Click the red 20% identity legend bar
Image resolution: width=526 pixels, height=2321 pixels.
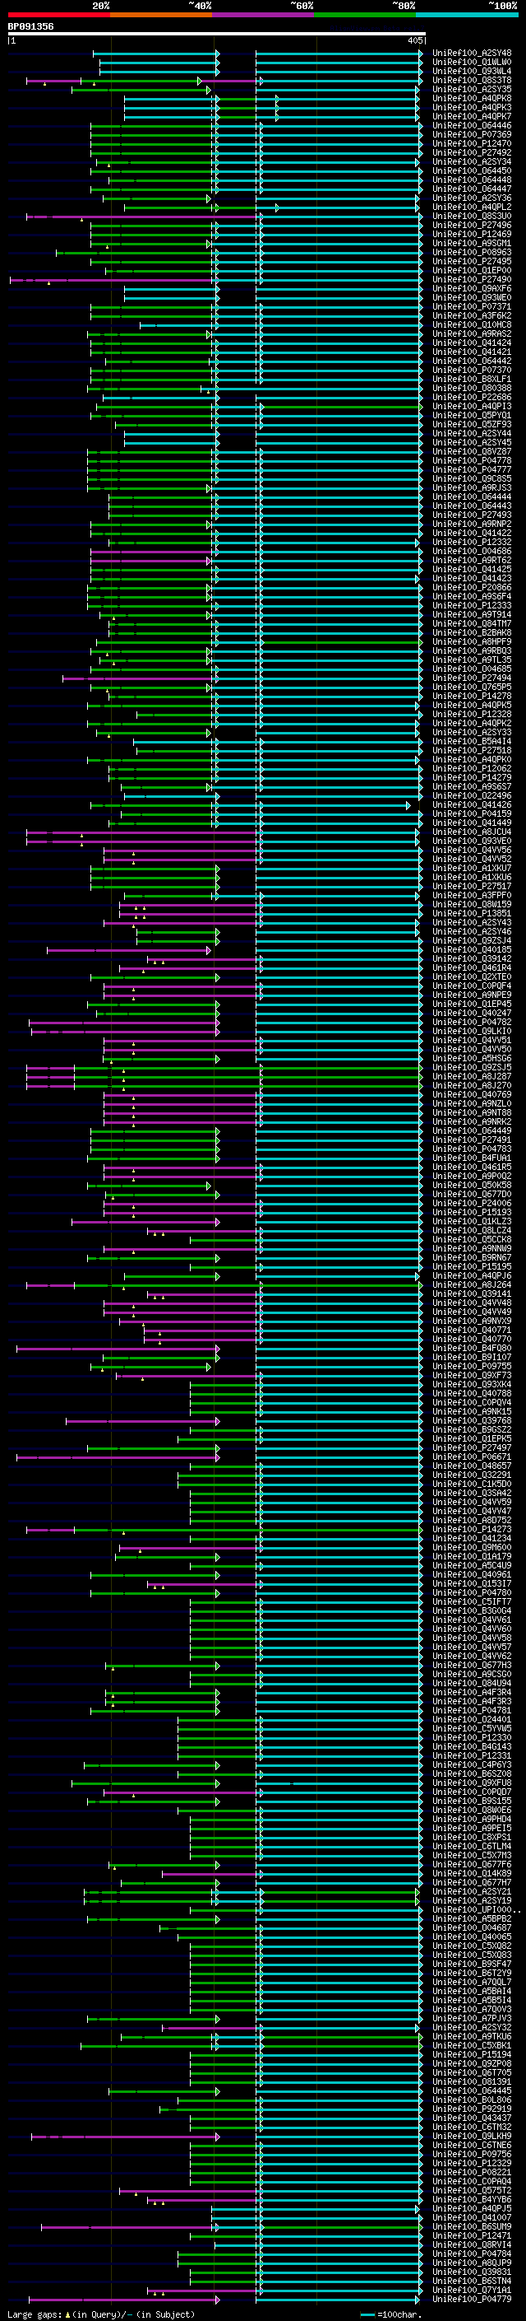tap(59, 15)
